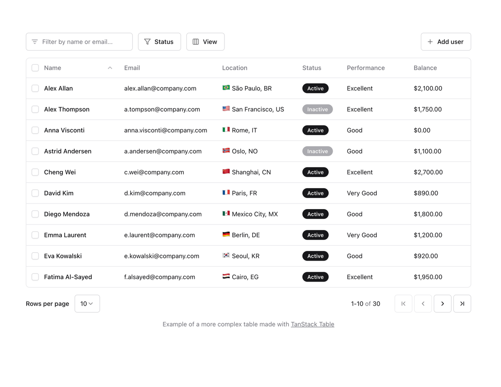Check the Fatima Al-Sayed row checkbox

(35, 277)
